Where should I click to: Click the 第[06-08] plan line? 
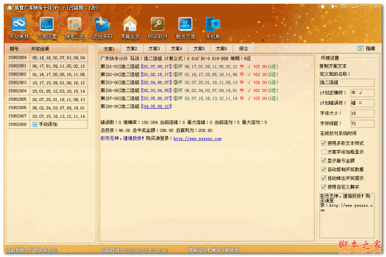click(x=189, y=90)
